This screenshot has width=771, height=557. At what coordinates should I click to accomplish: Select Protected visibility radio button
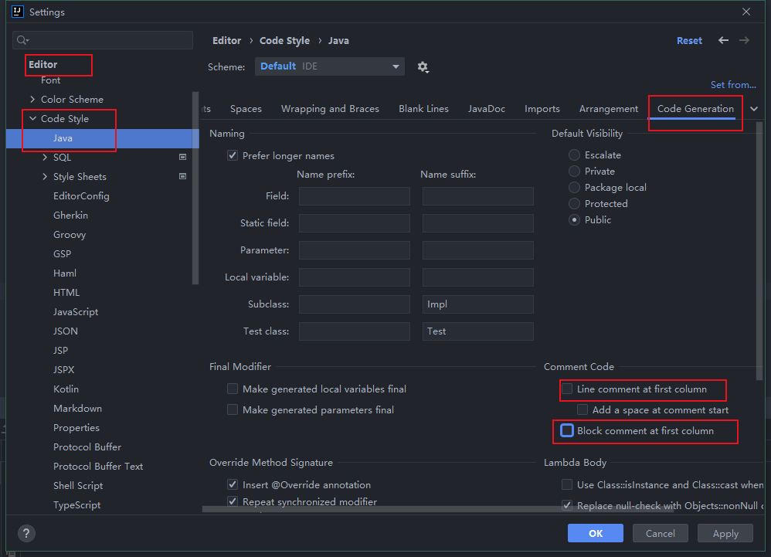click(574, 203)
